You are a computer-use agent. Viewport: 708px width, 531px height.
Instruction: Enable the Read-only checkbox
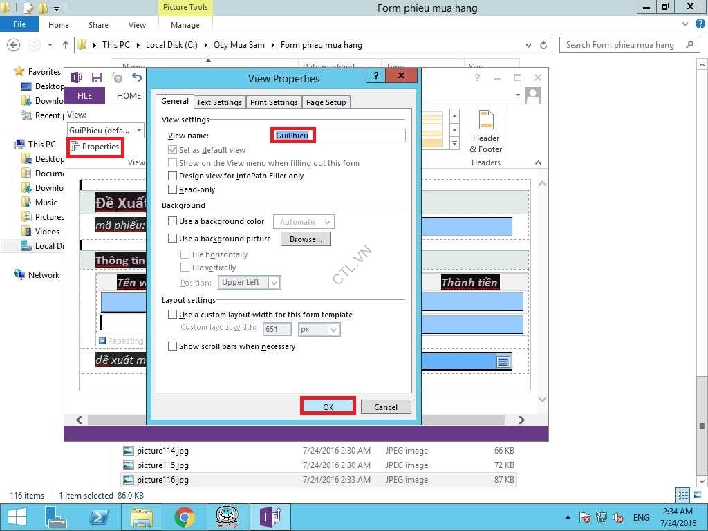pos(173,189)
